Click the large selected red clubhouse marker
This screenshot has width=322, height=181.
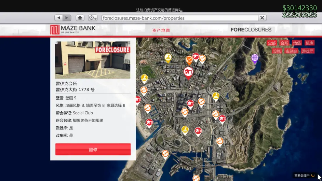click(188, 73)
